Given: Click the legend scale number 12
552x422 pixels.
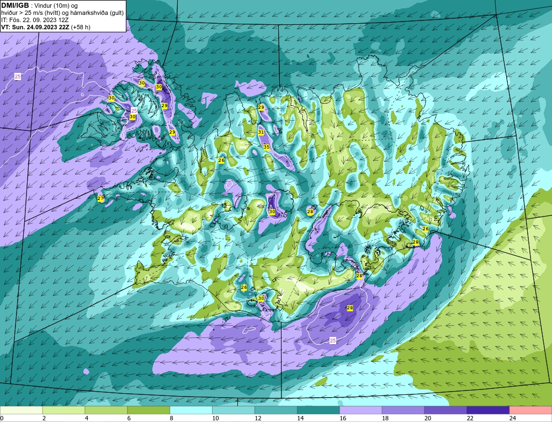Looking at the screenshot, I should coord(258,418).
